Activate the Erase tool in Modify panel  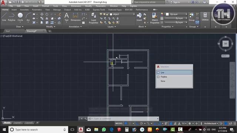tap(59, 14)
